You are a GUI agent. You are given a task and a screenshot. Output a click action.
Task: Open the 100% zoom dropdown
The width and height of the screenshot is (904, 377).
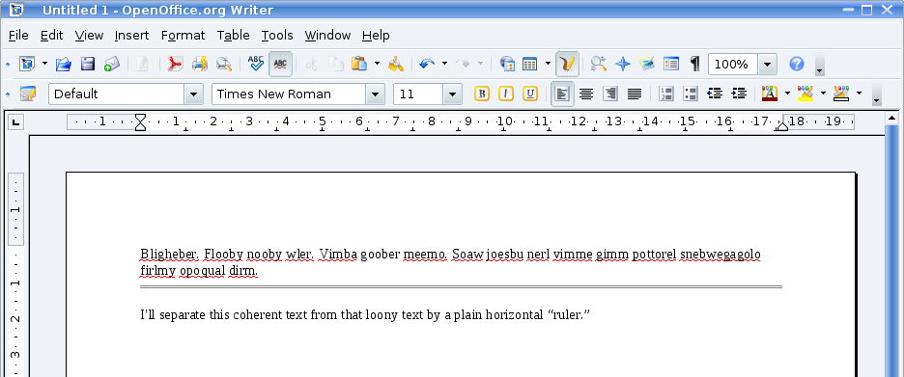click(768, 64)
